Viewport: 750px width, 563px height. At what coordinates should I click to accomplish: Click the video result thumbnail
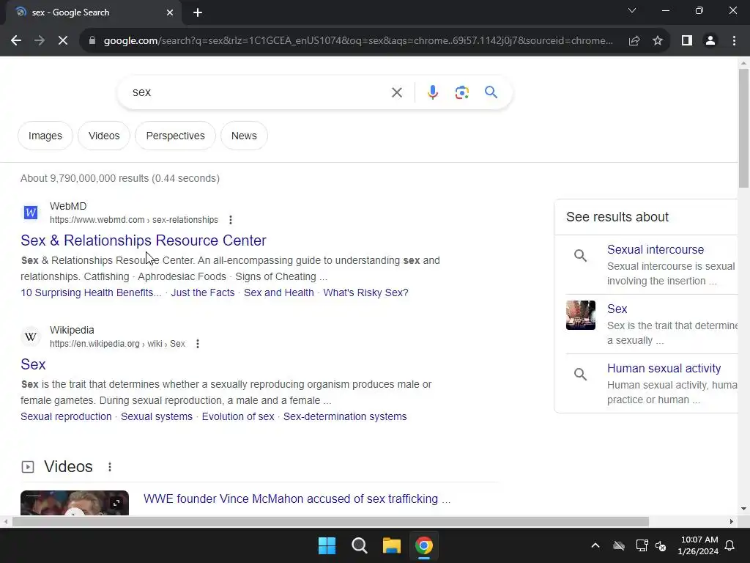pyautogui.click(x=75, y=503)
